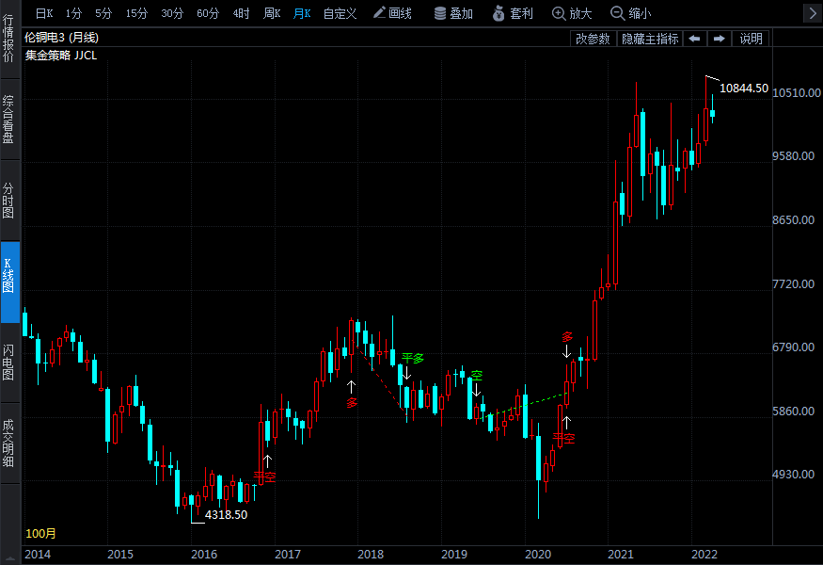Click the green 空 signal marker
This screenshot has width=823, height=565.
(477, 376)
